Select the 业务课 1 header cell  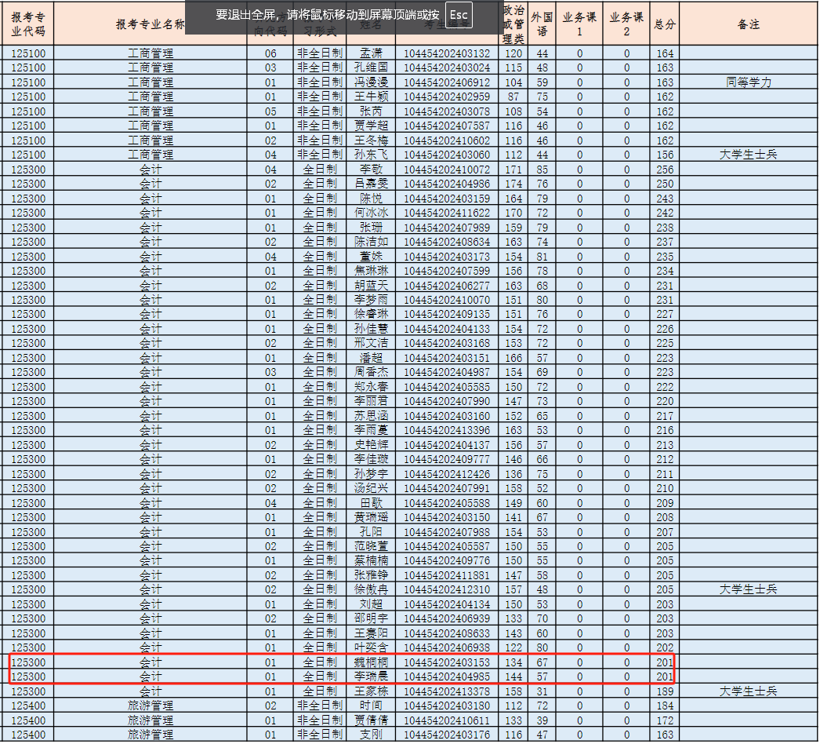pos(579,24)
